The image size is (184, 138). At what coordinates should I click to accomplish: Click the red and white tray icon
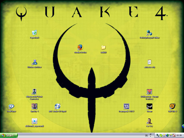[x=174, y=135]
